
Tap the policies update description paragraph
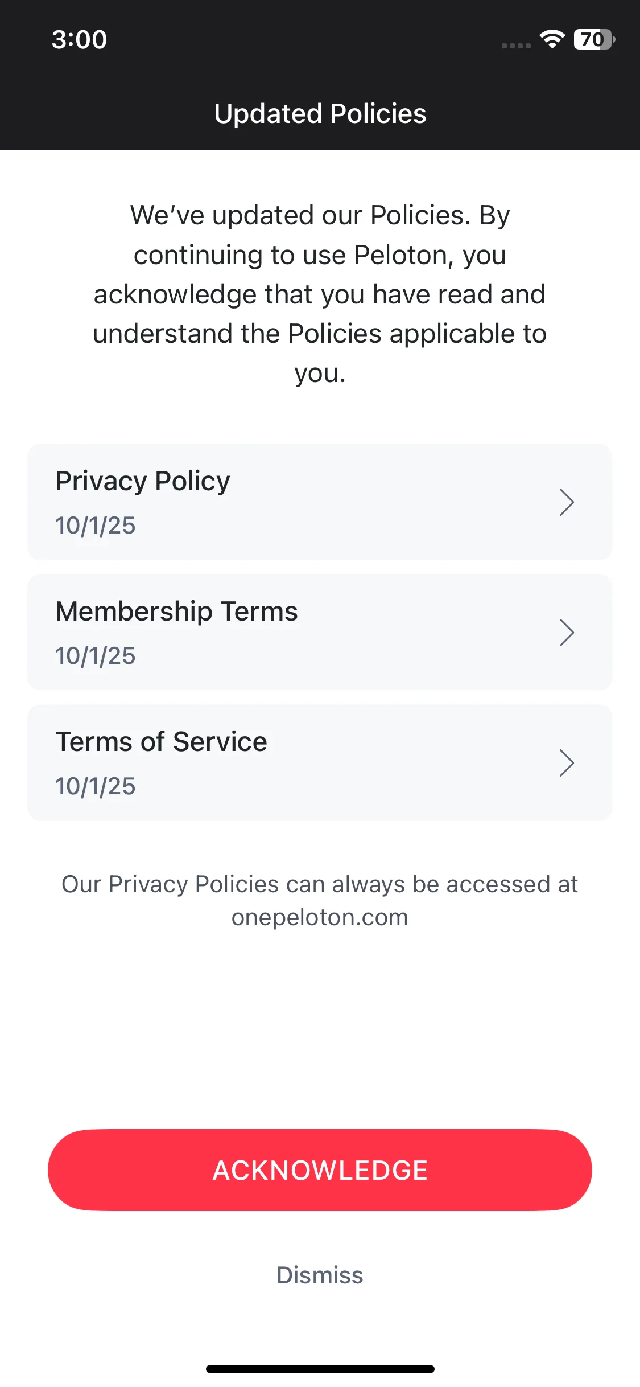320,294
